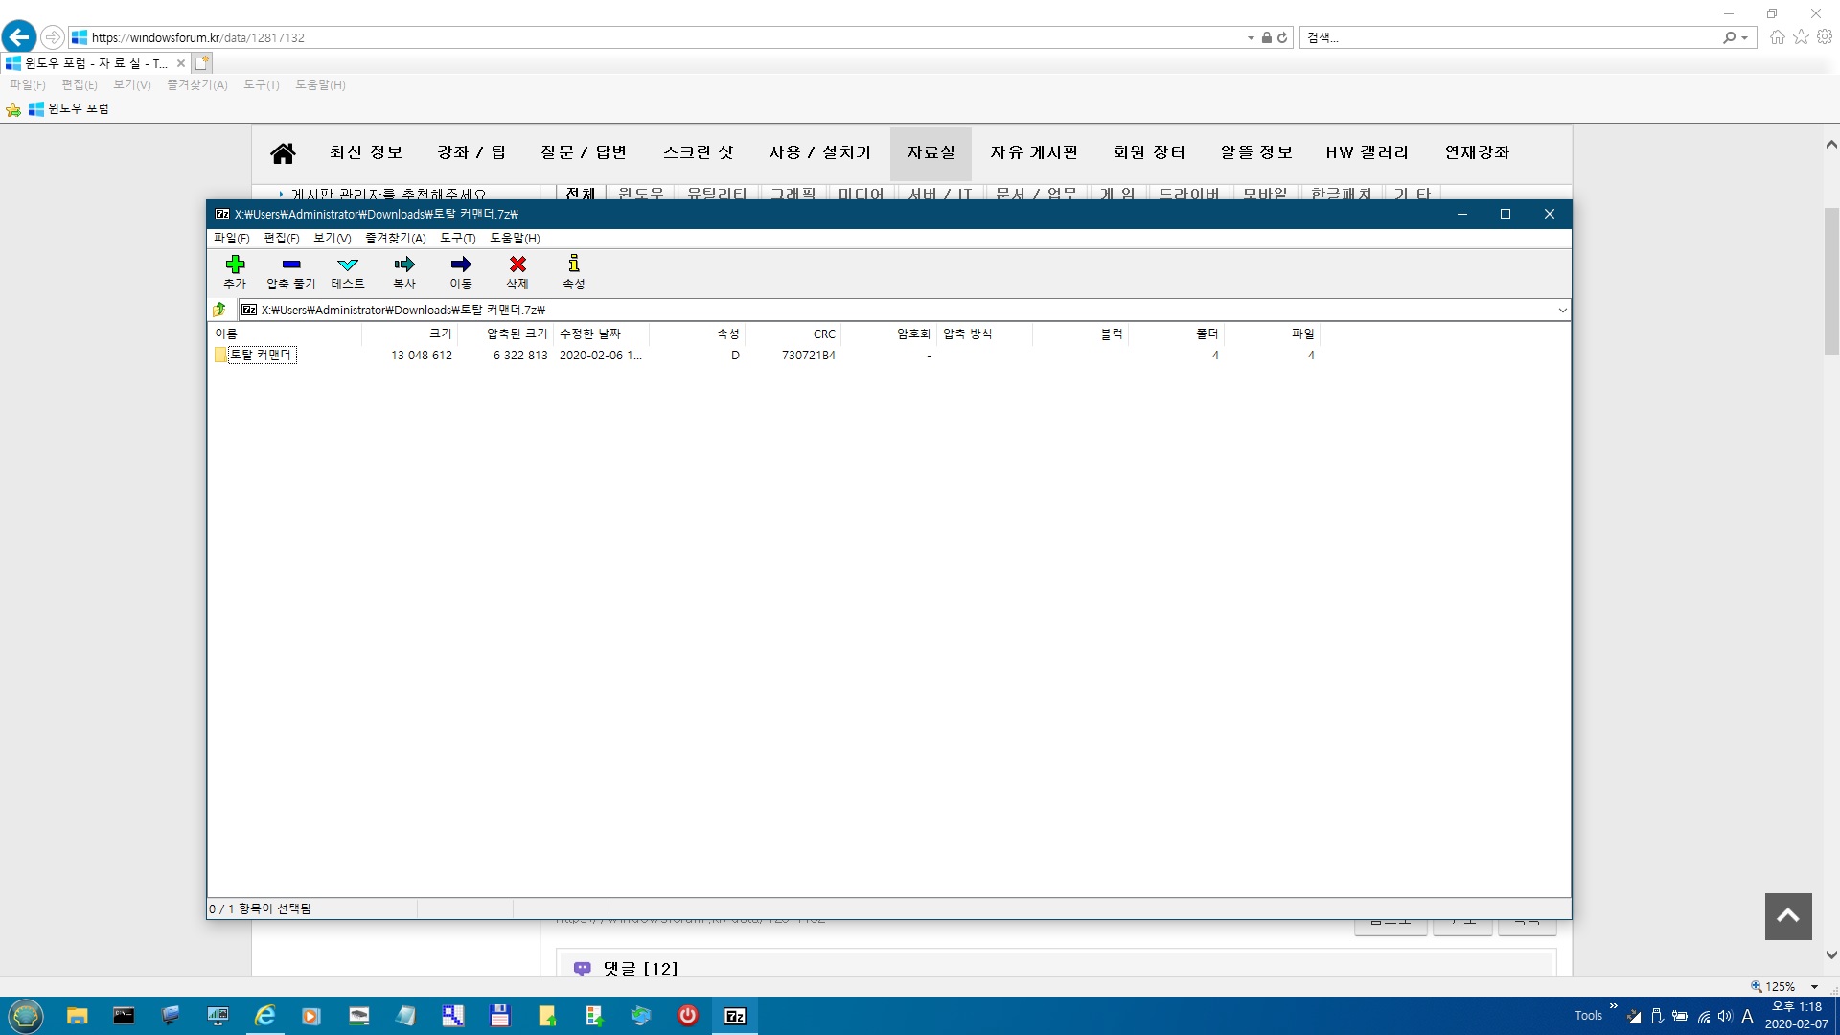Open browser home icon

pos(1778,36)
